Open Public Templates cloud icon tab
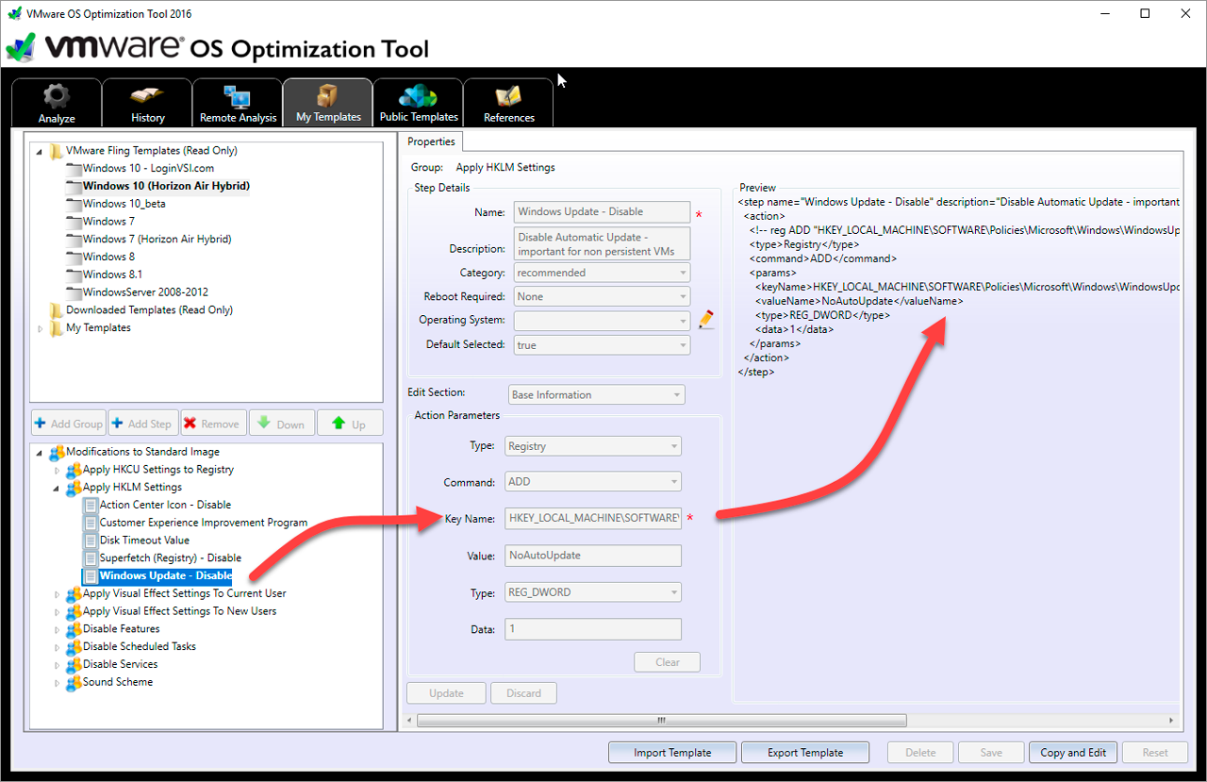This screenshot has width=1207, height=782. tap(418, 97)
